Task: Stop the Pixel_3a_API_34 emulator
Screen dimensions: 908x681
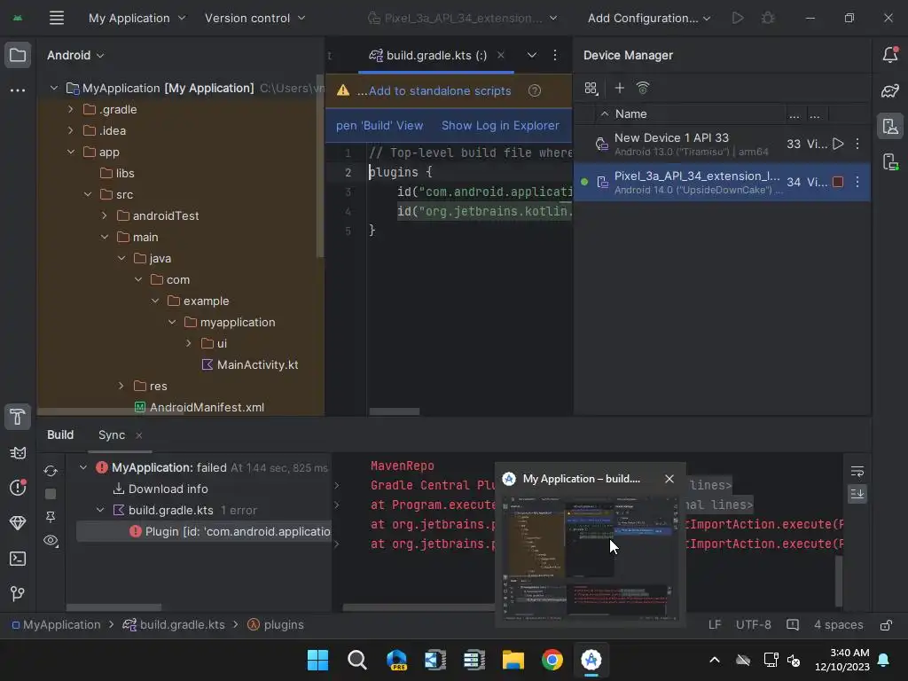Action: pos(837,182)
